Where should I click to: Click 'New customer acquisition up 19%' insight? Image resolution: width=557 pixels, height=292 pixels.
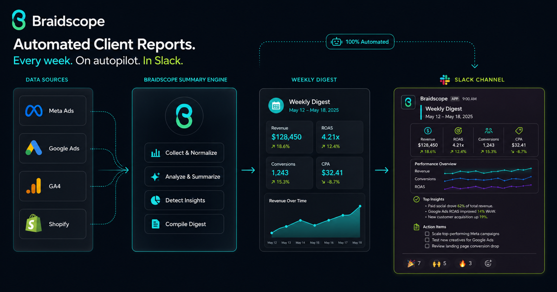458,217
